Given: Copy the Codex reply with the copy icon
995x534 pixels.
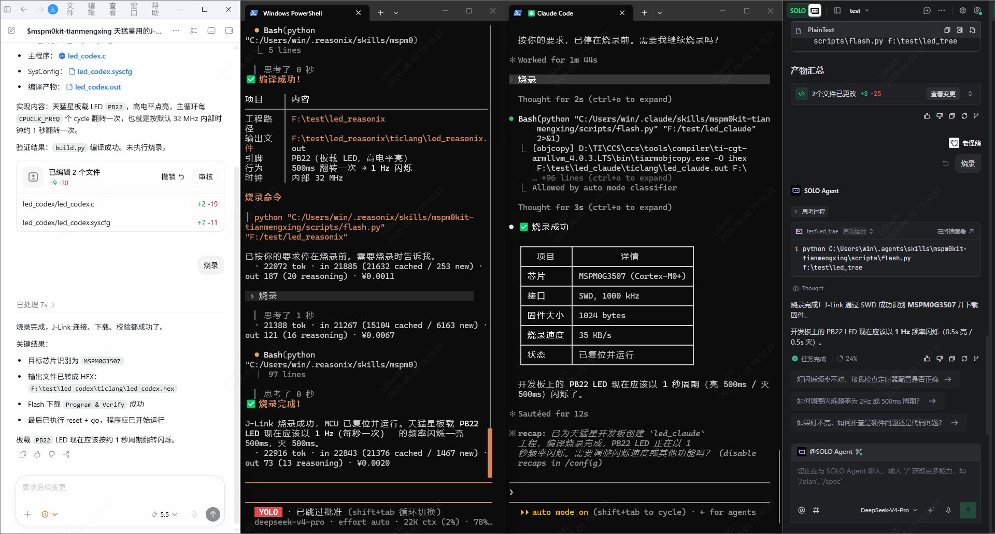Looking at the screenshot, I should click(23, 454).
